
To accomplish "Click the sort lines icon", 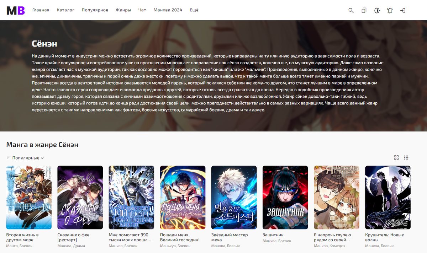I will coord(9,158).
